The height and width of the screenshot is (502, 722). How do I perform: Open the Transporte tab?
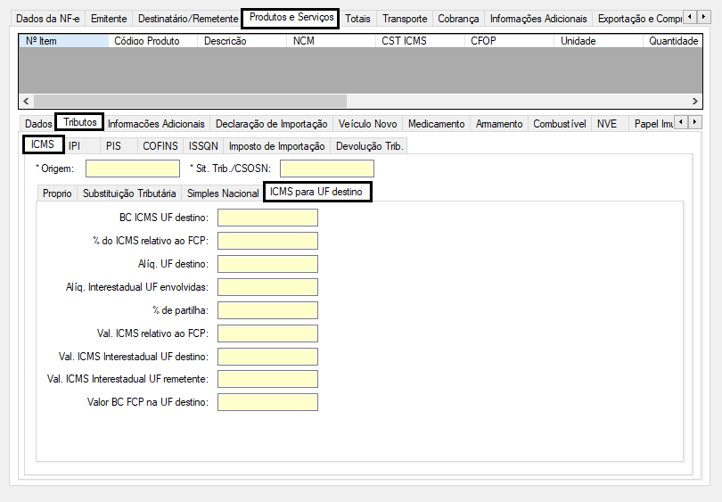tap(405, 19)
